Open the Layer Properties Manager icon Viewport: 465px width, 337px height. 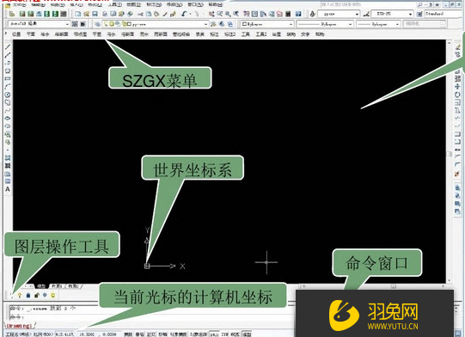(97, 24)
